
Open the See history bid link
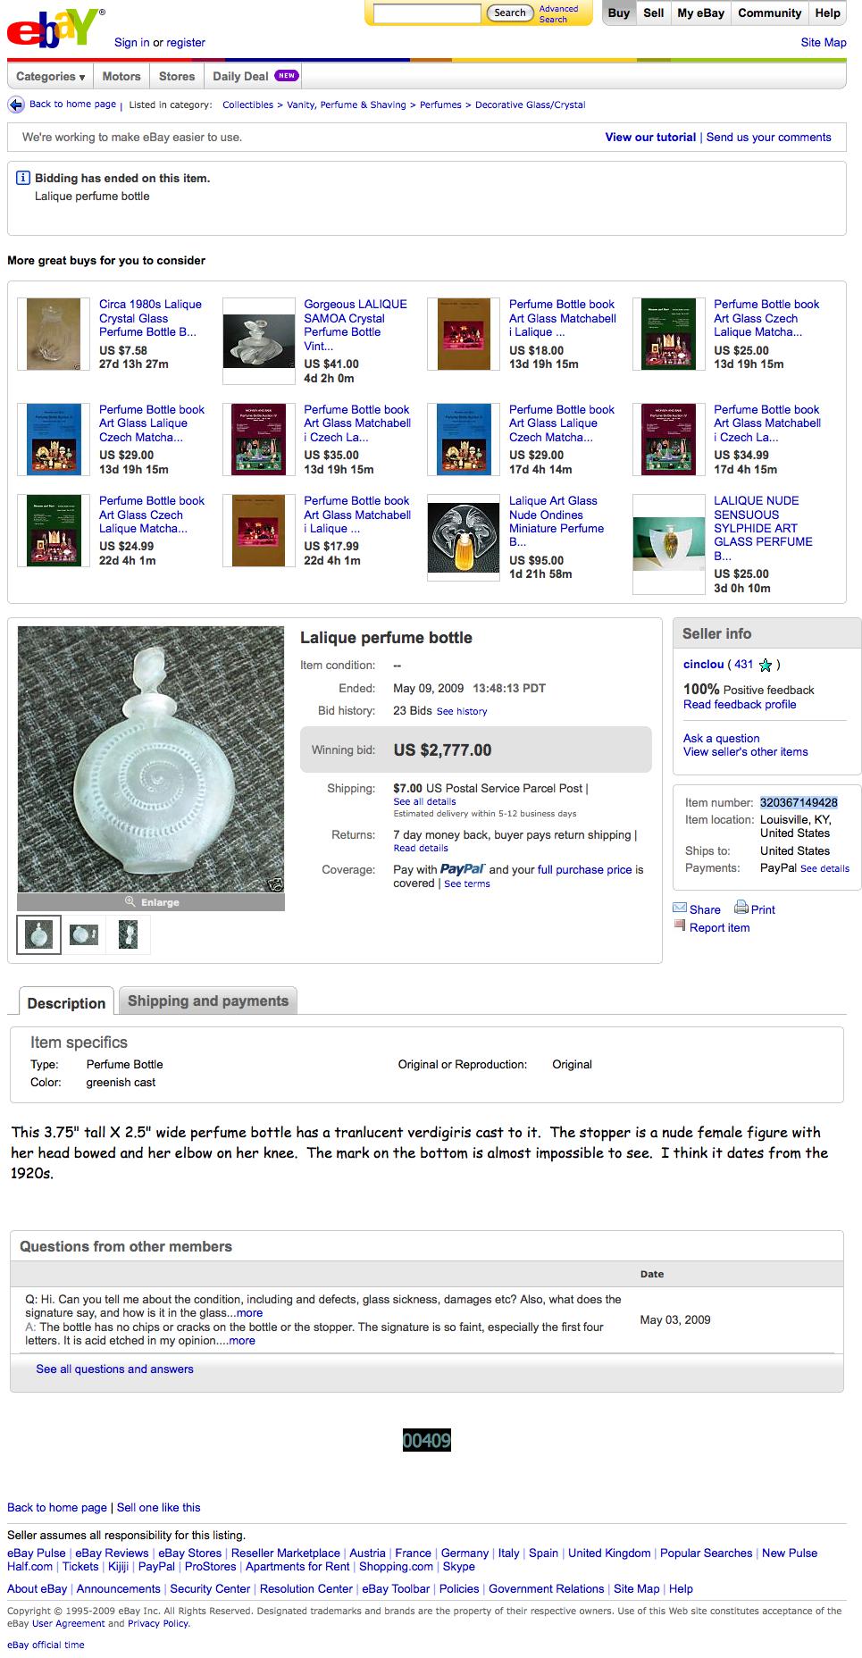pos(462,712)
